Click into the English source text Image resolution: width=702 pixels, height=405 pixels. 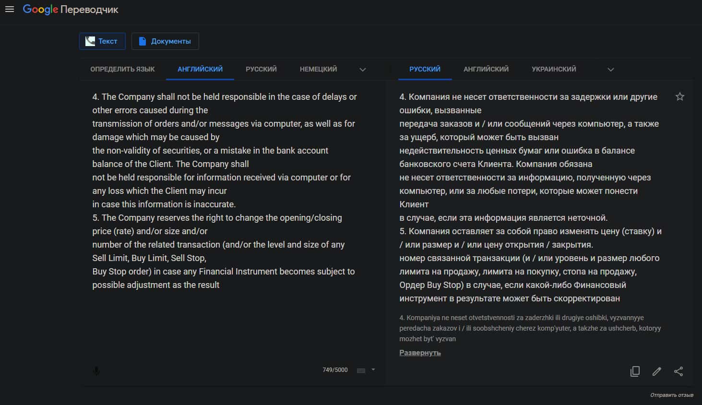224,191
